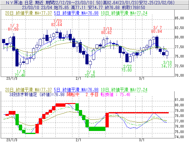
Task: Click the 76.00 axis value on lower chart
Action: 179,126
